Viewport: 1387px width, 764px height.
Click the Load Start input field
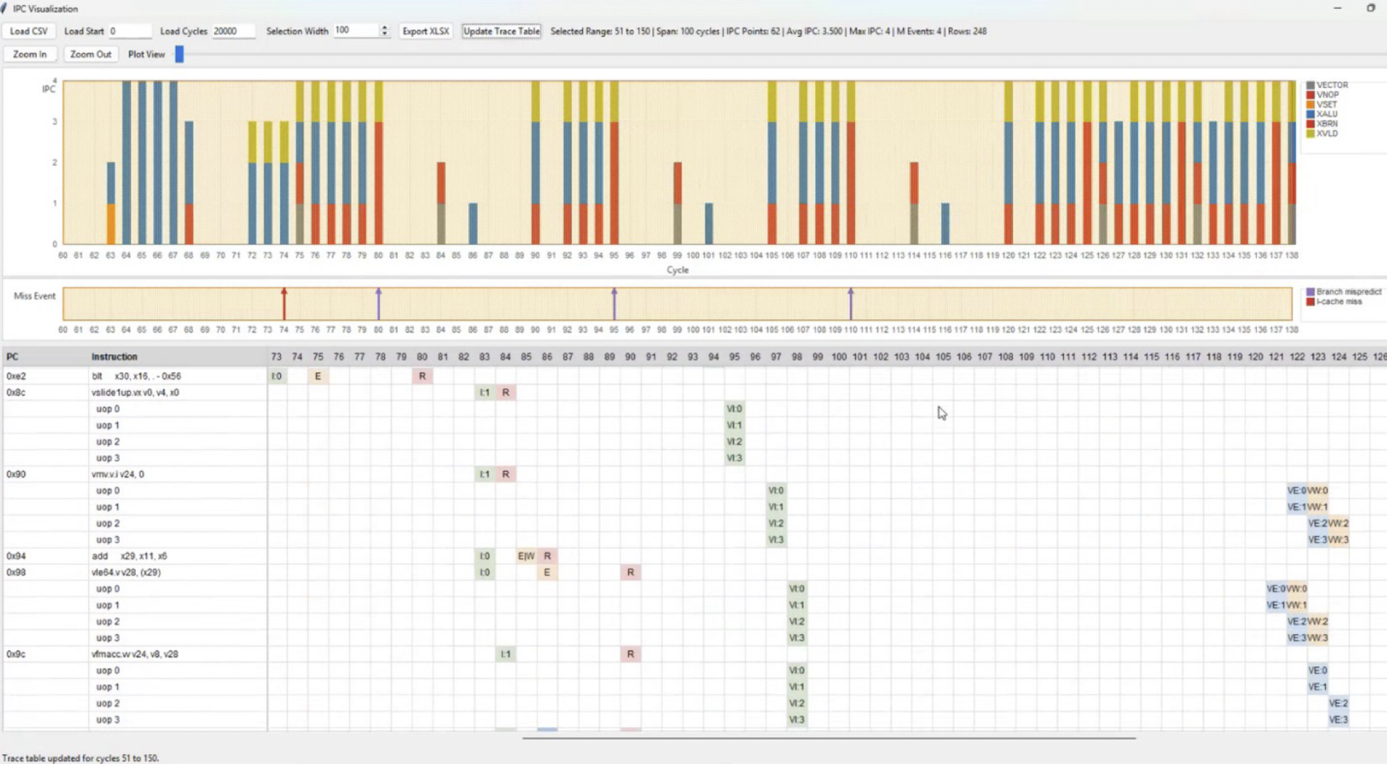tap(129, 31)
